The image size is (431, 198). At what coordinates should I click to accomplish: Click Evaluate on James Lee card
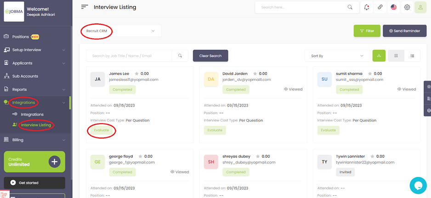click(x=102, y=130)
